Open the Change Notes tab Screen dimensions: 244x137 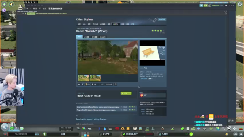(103, 37)
